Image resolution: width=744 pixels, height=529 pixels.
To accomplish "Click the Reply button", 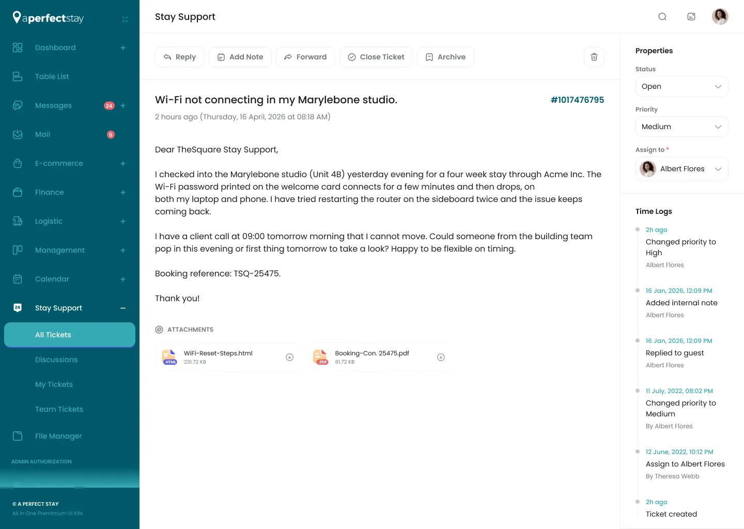I will pos(180,57).
